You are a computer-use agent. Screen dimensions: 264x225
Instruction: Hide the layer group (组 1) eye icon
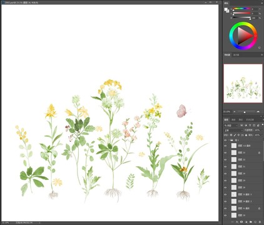click(x=225, y=140)
